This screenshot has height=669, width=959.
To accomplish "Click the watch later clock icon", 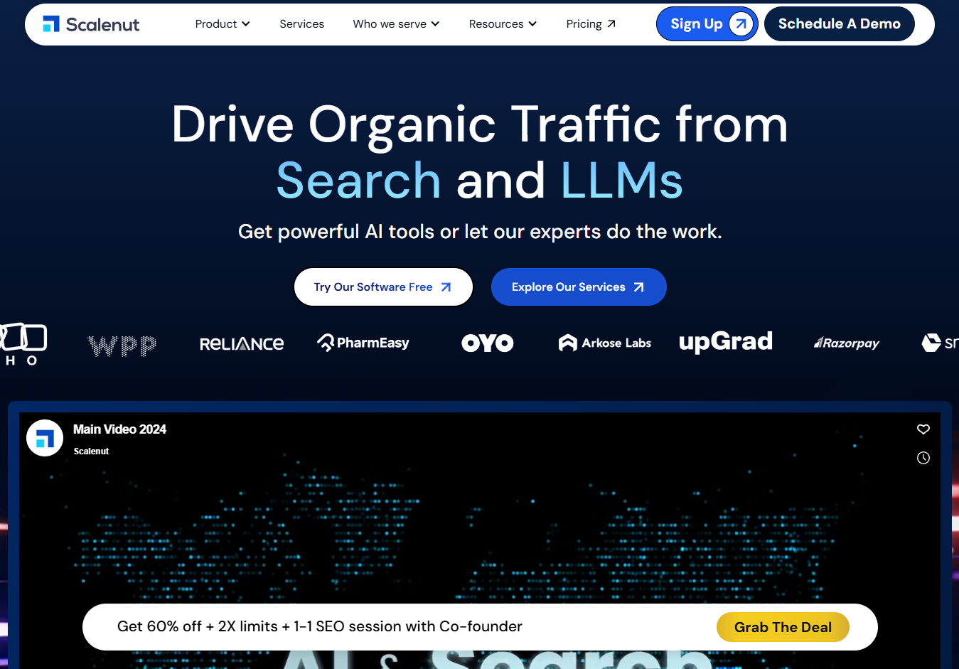I will click(923, 458).
